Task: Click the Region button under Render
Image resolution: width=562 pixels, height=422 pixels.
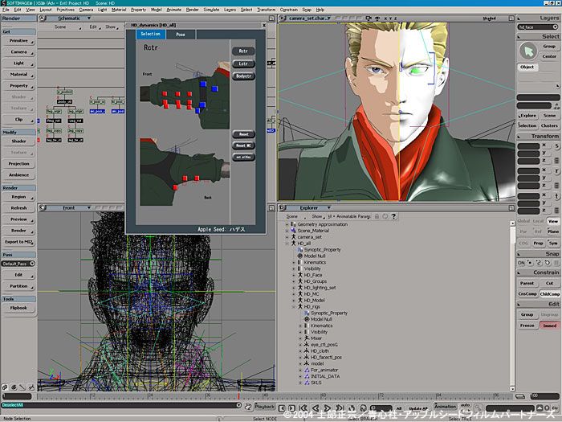Action: (18, 197)
